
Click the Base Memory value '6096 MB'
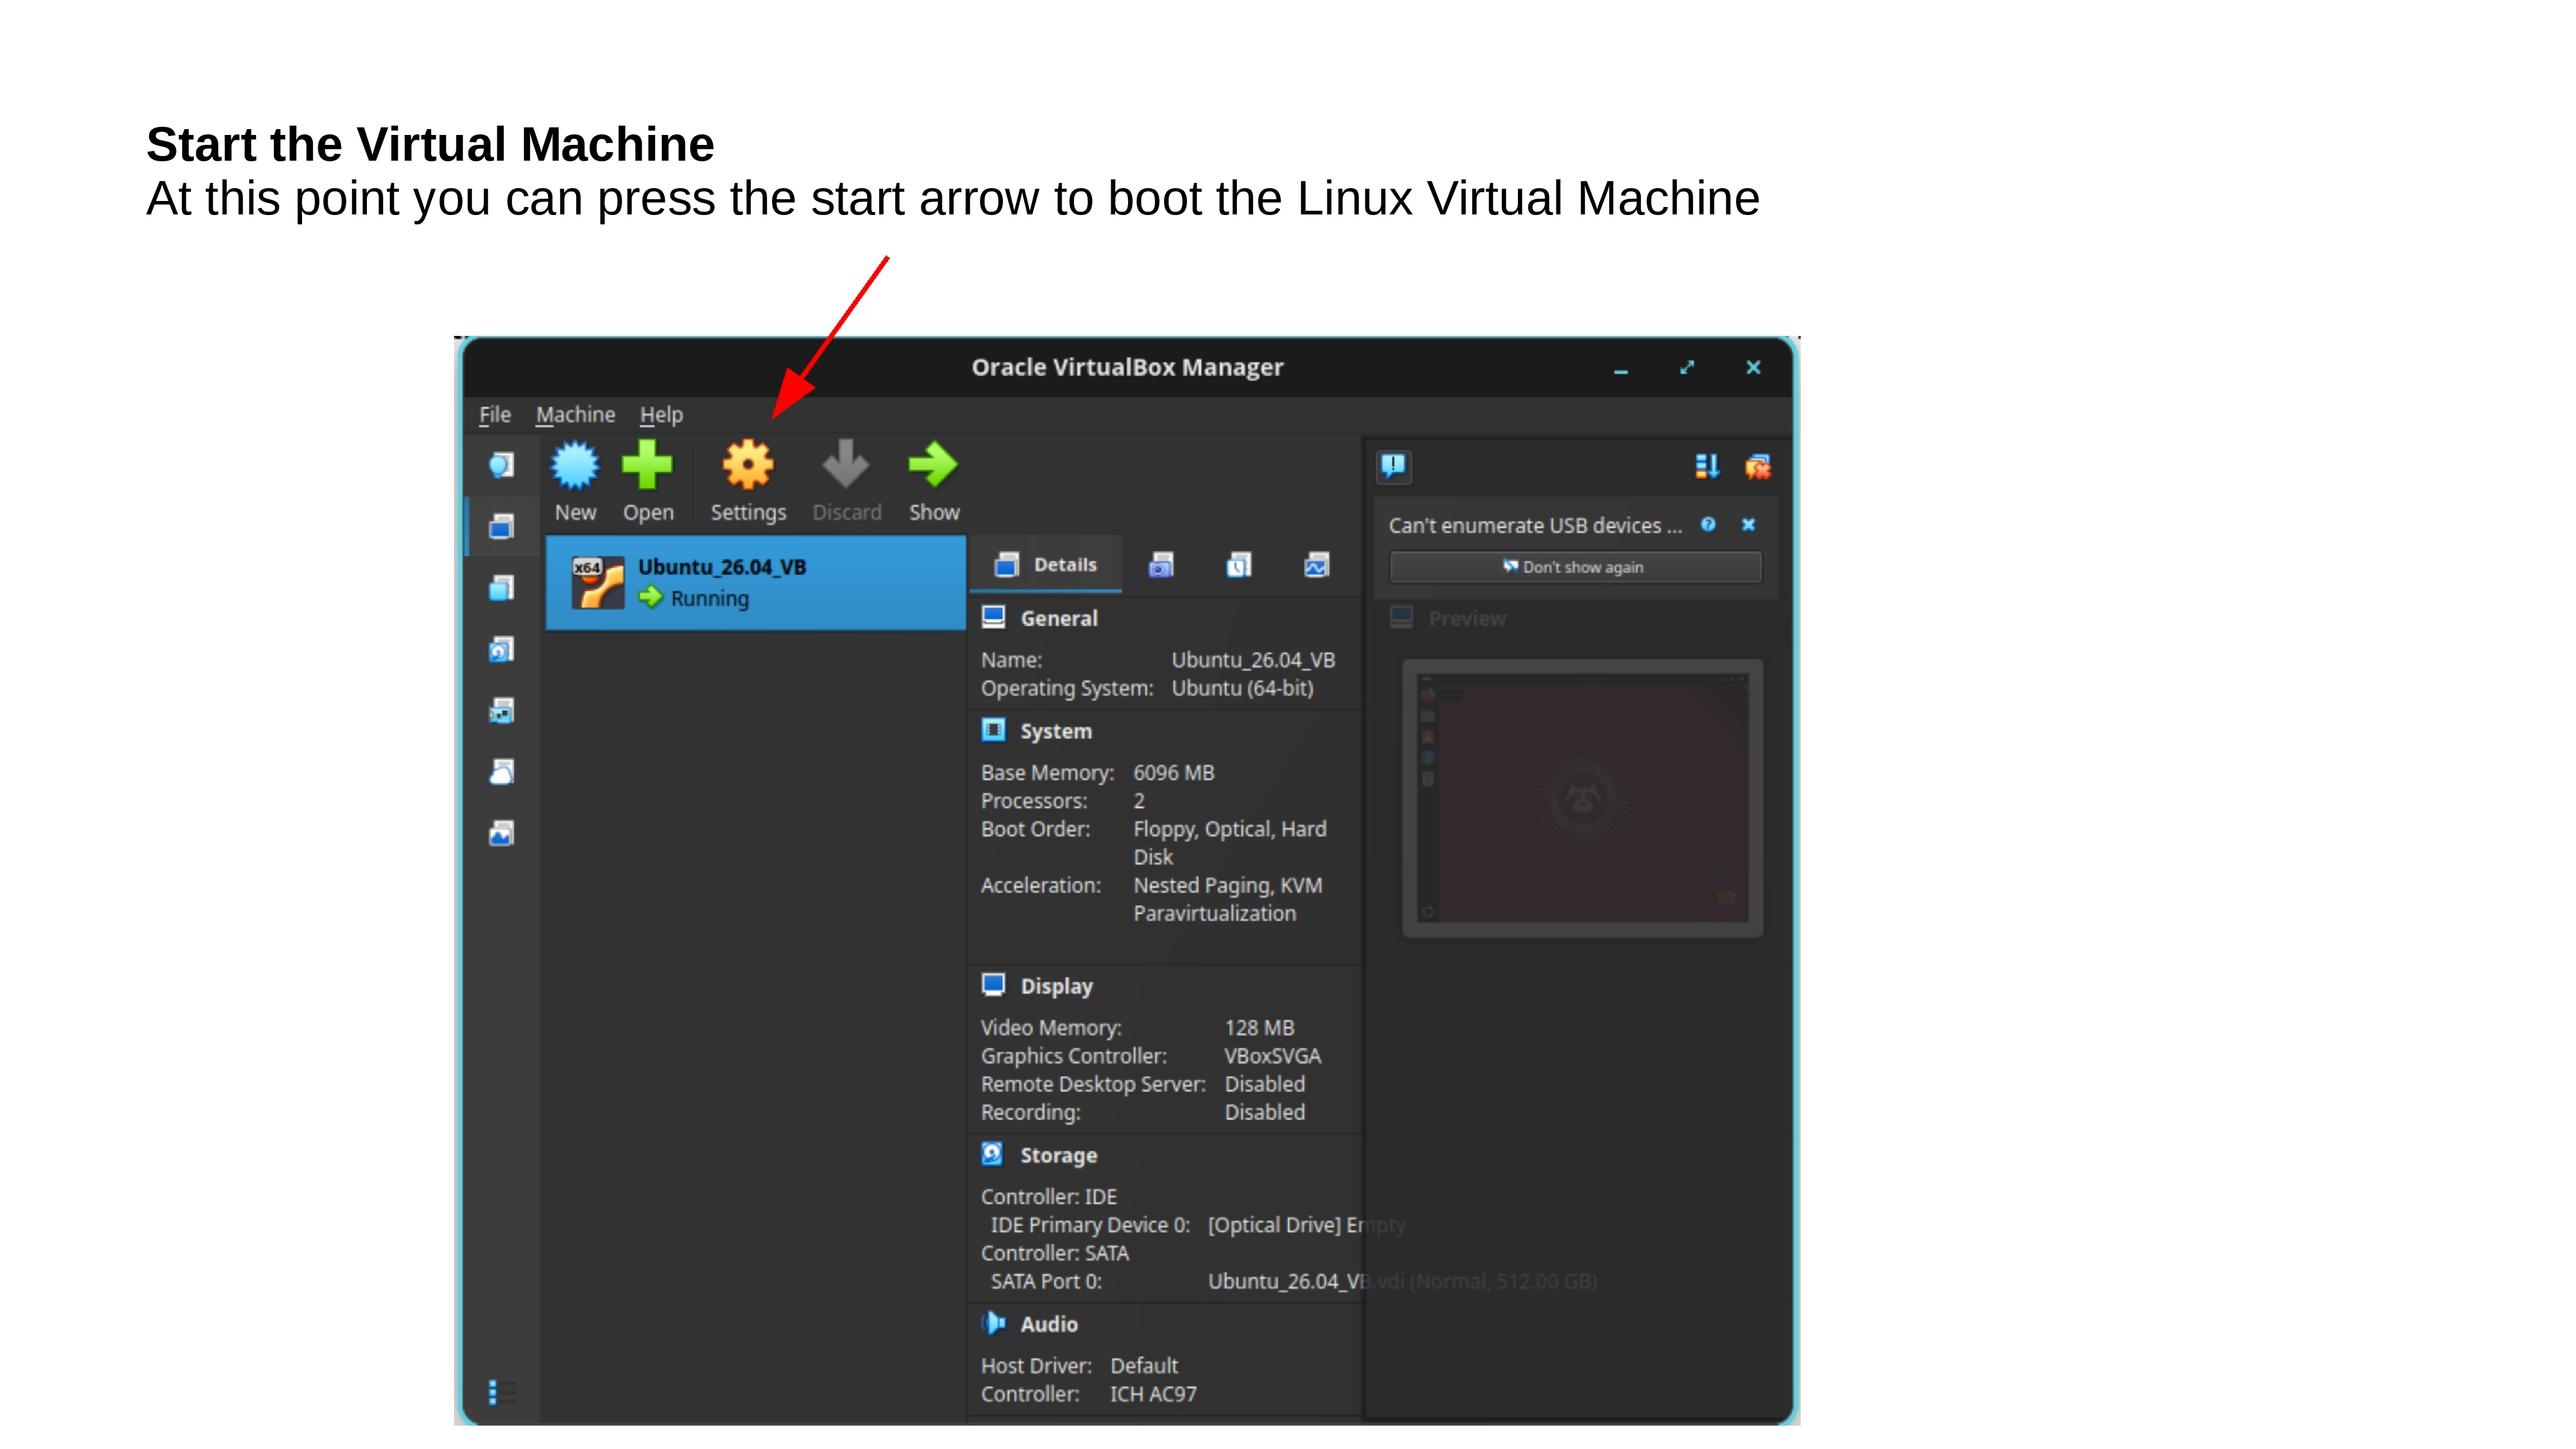1173,773
